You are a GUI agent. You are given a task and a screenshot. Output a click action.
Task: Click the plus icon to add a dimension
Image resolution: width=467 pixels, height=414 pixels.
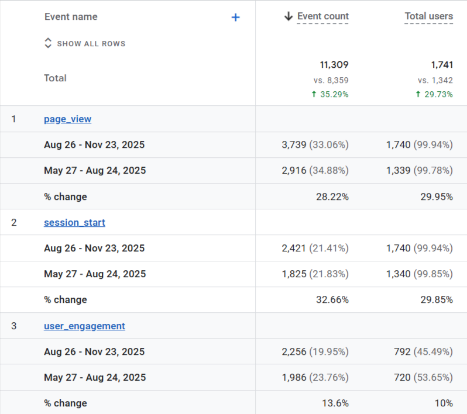pos(235,18)
